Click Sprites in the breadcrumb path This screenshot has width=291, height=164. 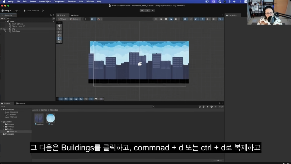(x=44, y=110)
